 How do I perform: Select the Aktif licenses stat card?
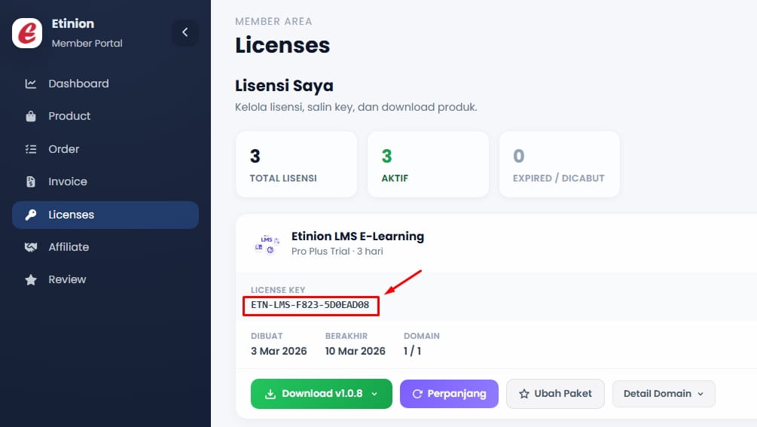(x=428, y=165)
